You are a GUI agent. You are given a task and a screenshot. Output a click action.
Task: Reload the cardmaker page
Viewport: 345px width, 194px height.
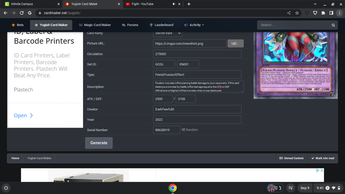pyautogui.click(x=22, y=13)
